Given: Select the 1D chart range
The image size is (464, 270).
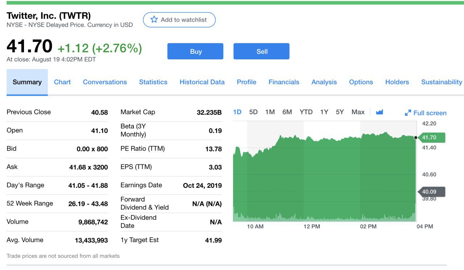Looking at the screenshot, I should coord(237,112).
